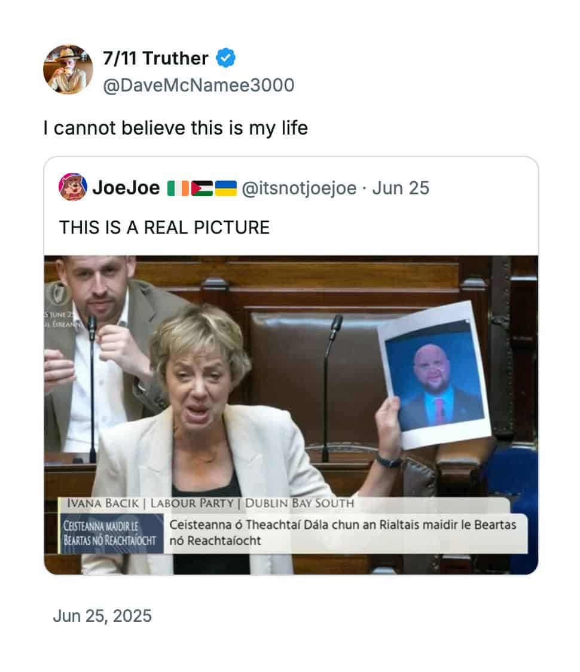Viewport: 580px width, 672px height.
Task: Open the quoted tweet's Jun 25 timestamp
Action: pyautogui.click(x=401, y=188)
